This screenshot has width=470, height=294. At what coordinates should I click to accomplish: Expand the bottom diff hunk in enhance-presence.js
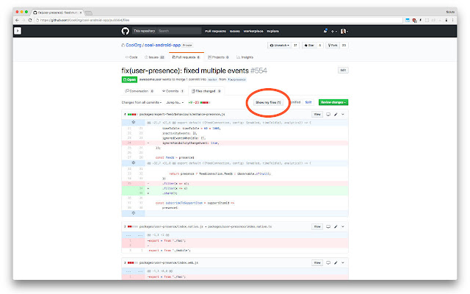point(134,213)
